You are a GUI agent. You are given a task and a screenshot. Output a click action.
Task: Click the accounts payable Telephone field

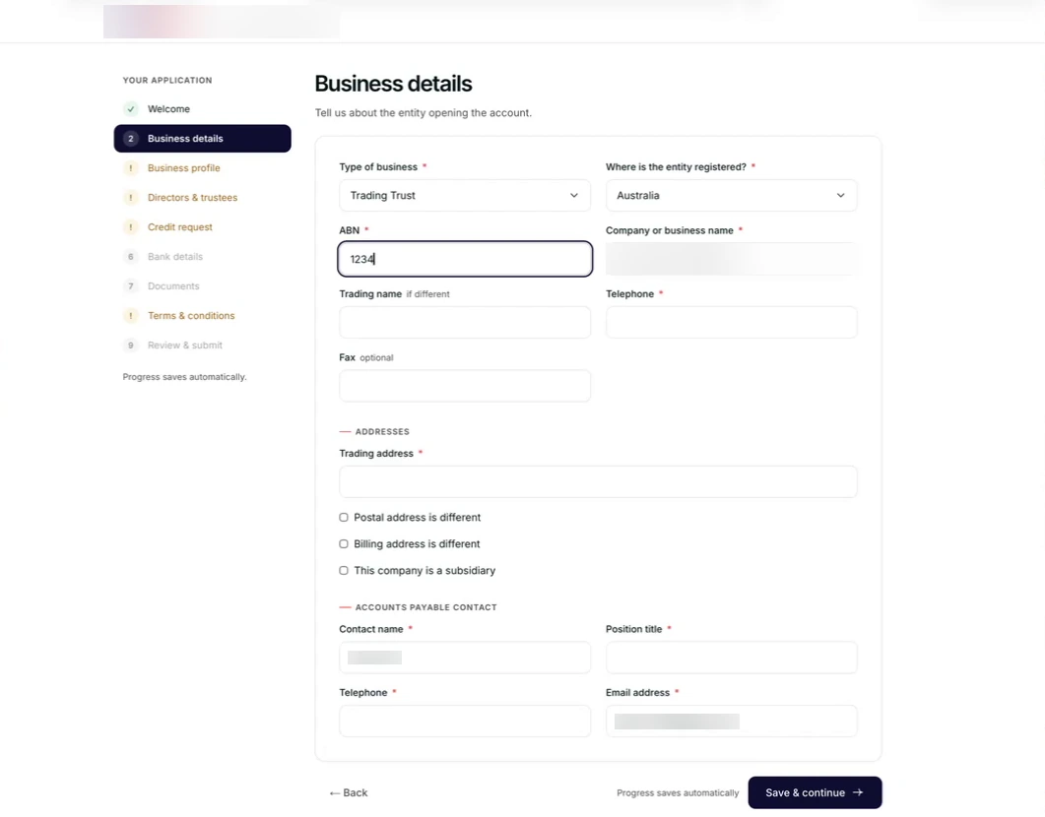pos(465,722)
